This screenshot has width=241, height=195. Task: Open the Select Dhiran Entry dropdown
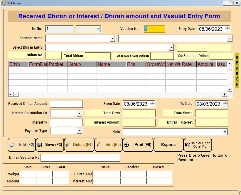click(171, 48)
